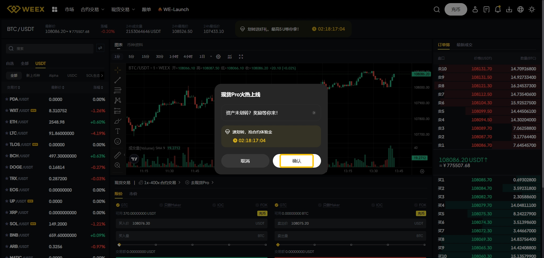The image size is (544, 258).
Task: Click the search magnifier icon in header
Action: tap(437, 10)
